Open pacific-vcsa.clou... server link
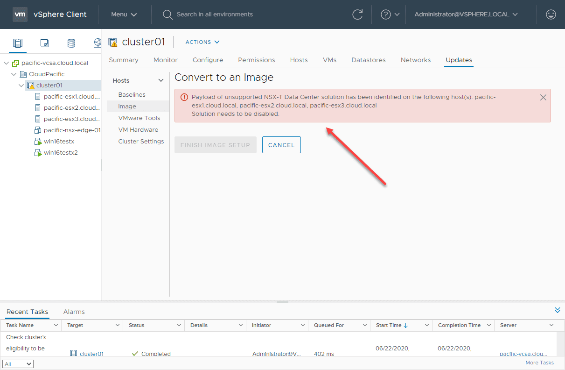The height and width of the screenshot is (370, 565). coord(523,354)
